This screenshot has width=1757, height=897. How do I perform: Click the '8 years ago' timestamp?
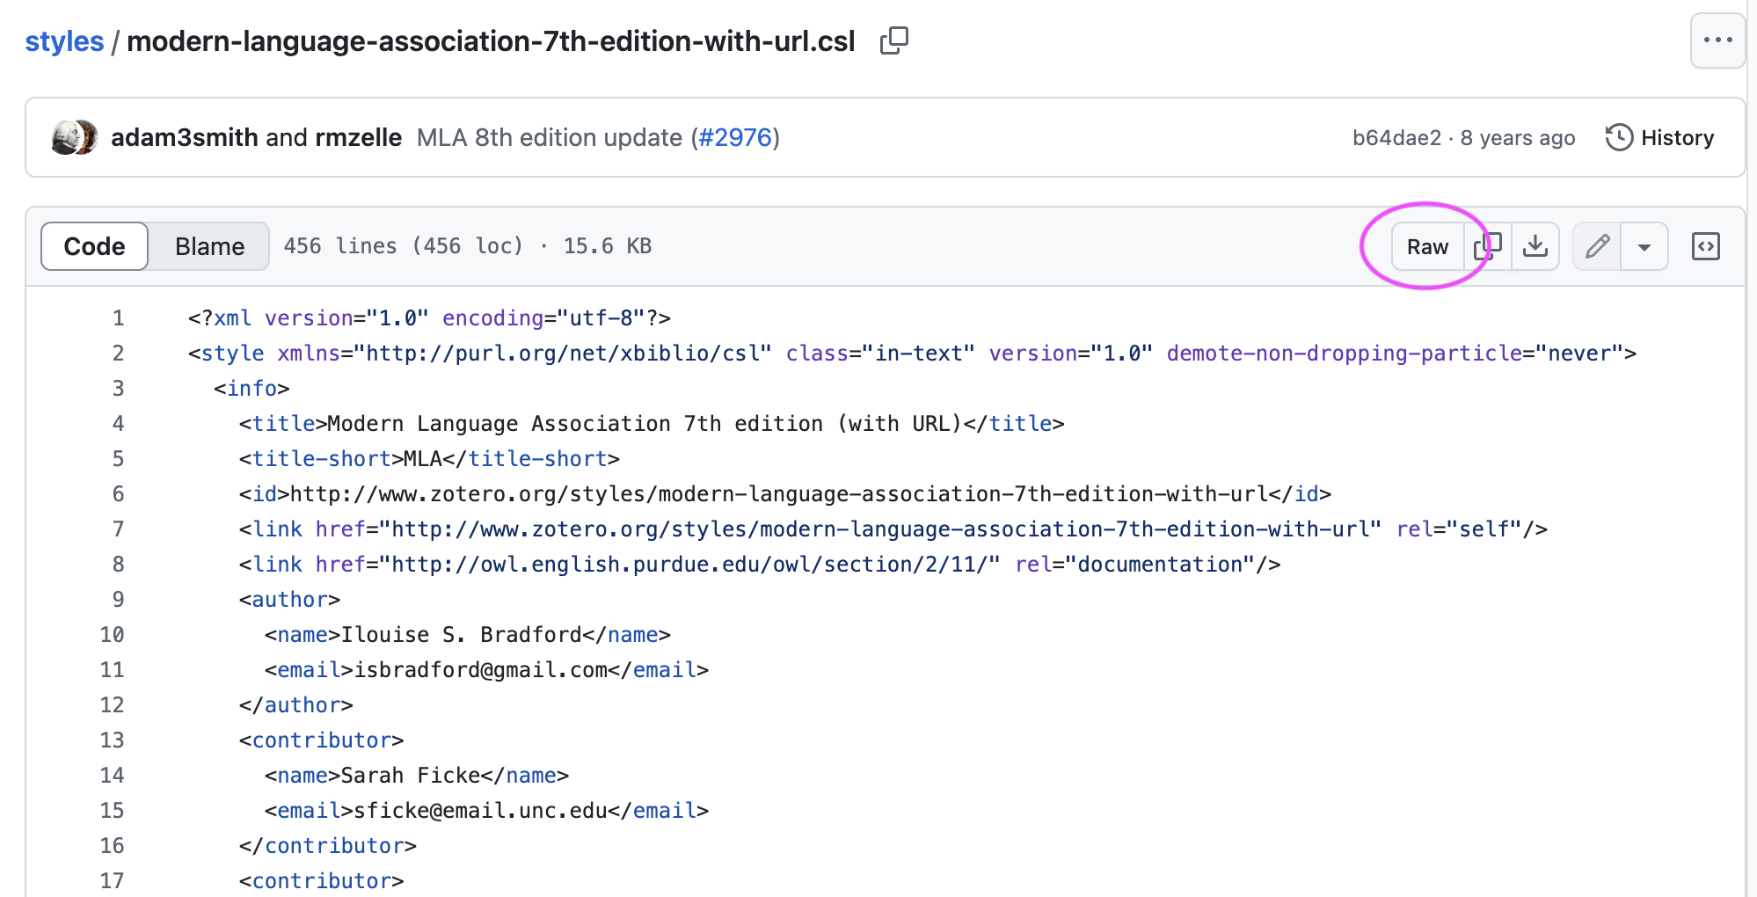(x=1518, y=138)
